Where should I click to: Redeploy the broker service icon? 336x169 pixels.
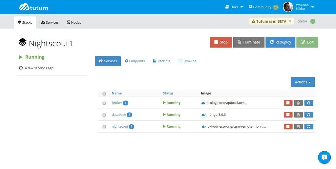[309, 103]
